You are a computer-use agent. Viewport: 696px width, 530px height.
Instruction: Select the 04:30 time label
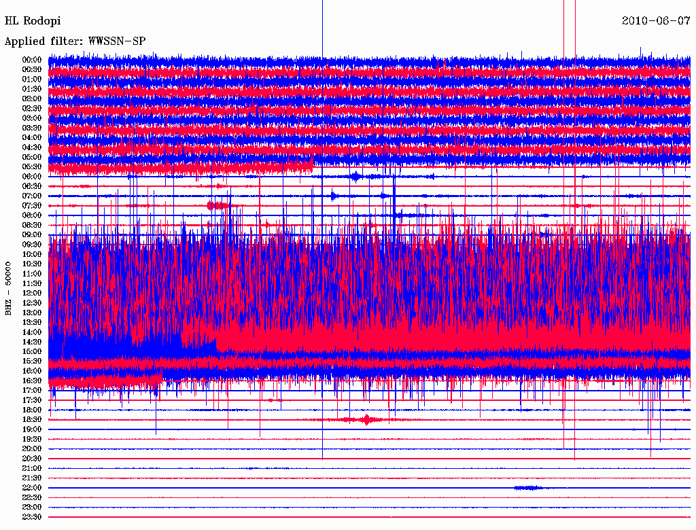point(32,147)
